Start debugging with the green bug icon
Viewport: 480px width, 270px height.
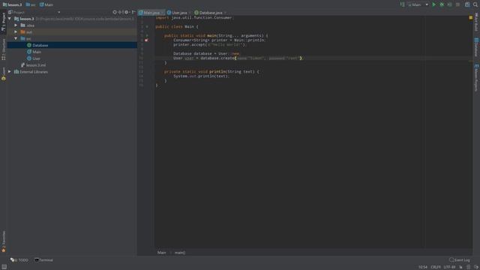coord(442,4)
